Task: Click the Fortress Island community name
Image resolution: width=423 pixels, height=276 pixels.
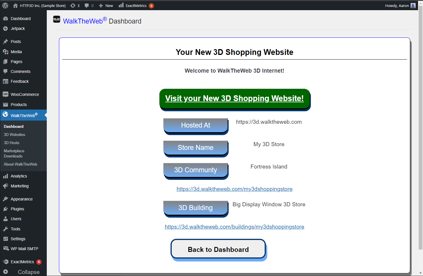Action: [x=269, y=166]
